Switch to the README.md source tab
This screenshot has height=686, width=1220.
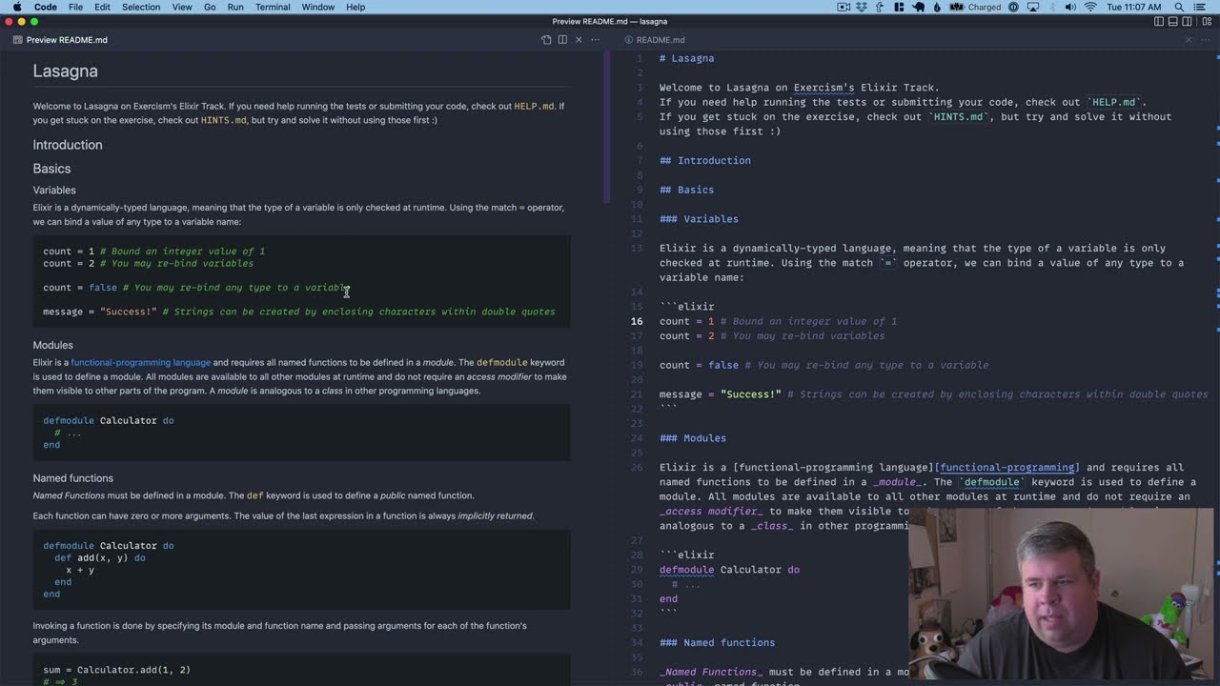[x=654, y=40]
